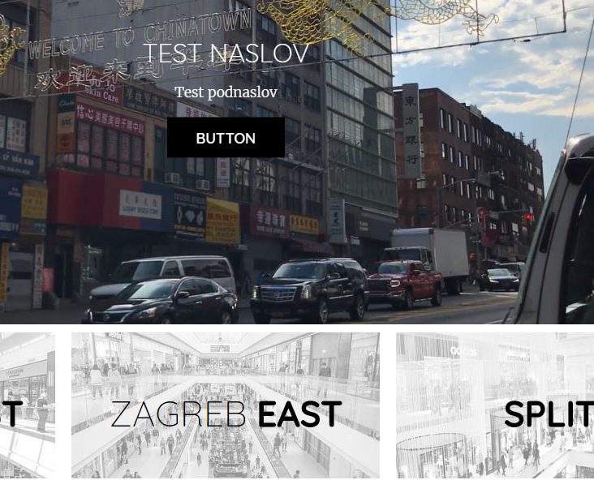Image resolution: width=594 pixels, height=480 pixels.
Task: Open the Split mall card
Action: tap(495, 405)
